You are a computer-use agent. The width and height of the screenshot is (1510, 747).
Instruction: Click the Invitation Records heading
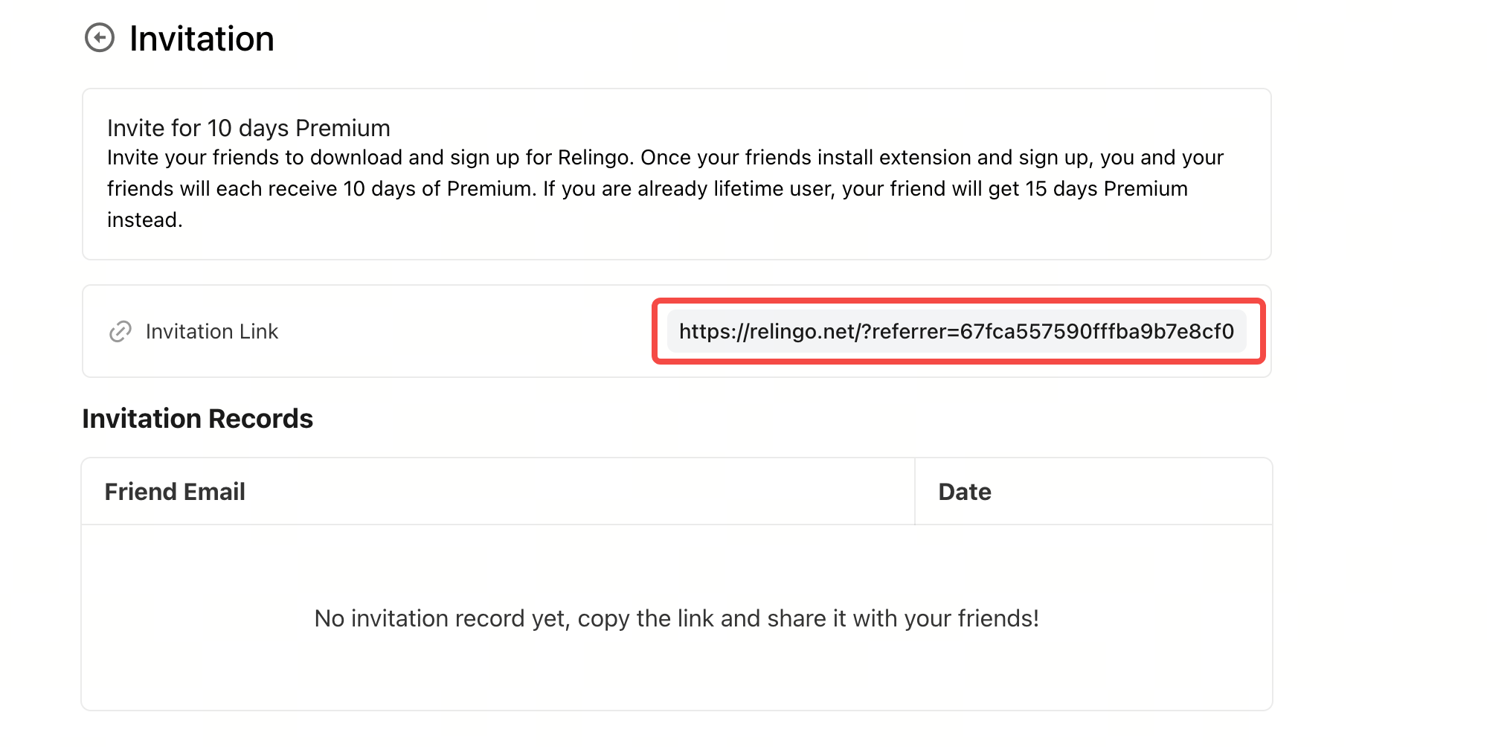click(x=197, y=419)
